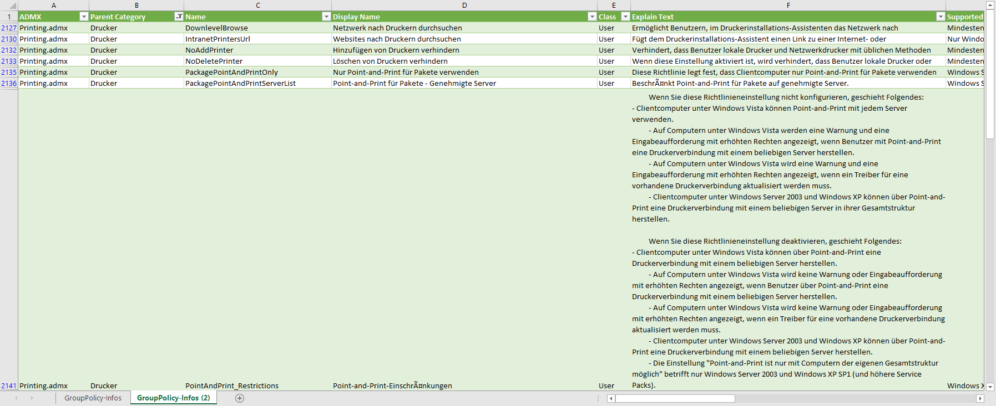Click the horizontal scrollbar left arrow
Image resolution: width=996 pixels, height=406 pixels.
tap(611, 398)
